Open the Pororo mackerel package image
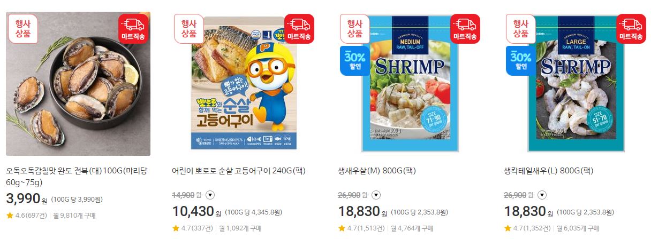 click(x=244, y=84)
